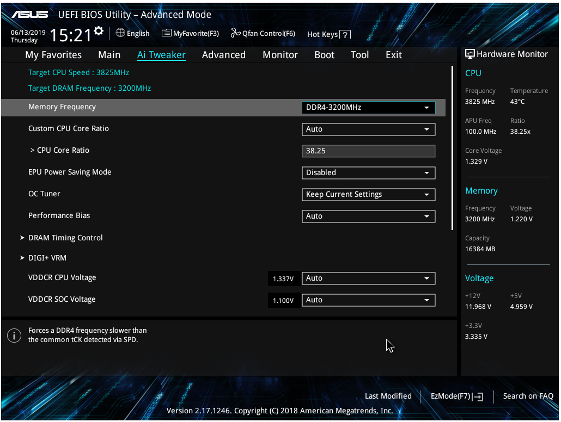
Task: Click the ASUS logo
Action: 30,14
